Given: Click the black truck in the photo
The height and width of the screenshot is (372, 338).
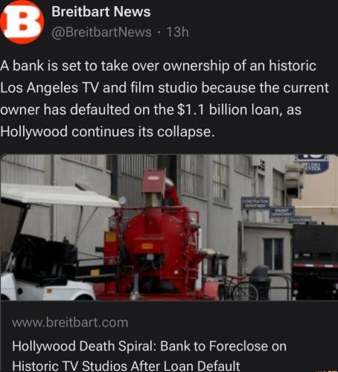Looking at the screenshot, I should click(x=315, y=262).
